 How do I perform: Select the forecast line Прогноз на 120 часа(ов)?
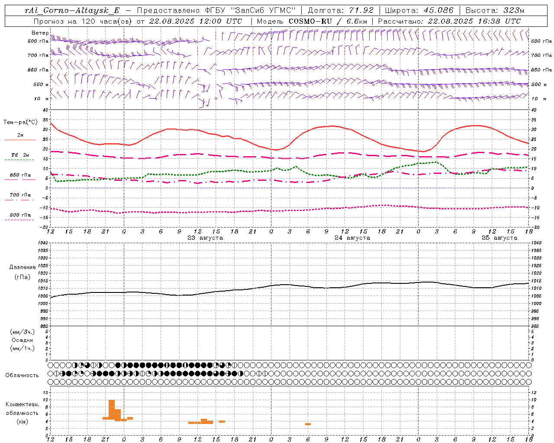83,21
